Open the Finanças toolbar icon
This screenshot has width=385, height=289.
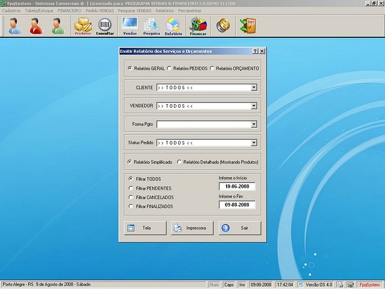coord(198,26)
